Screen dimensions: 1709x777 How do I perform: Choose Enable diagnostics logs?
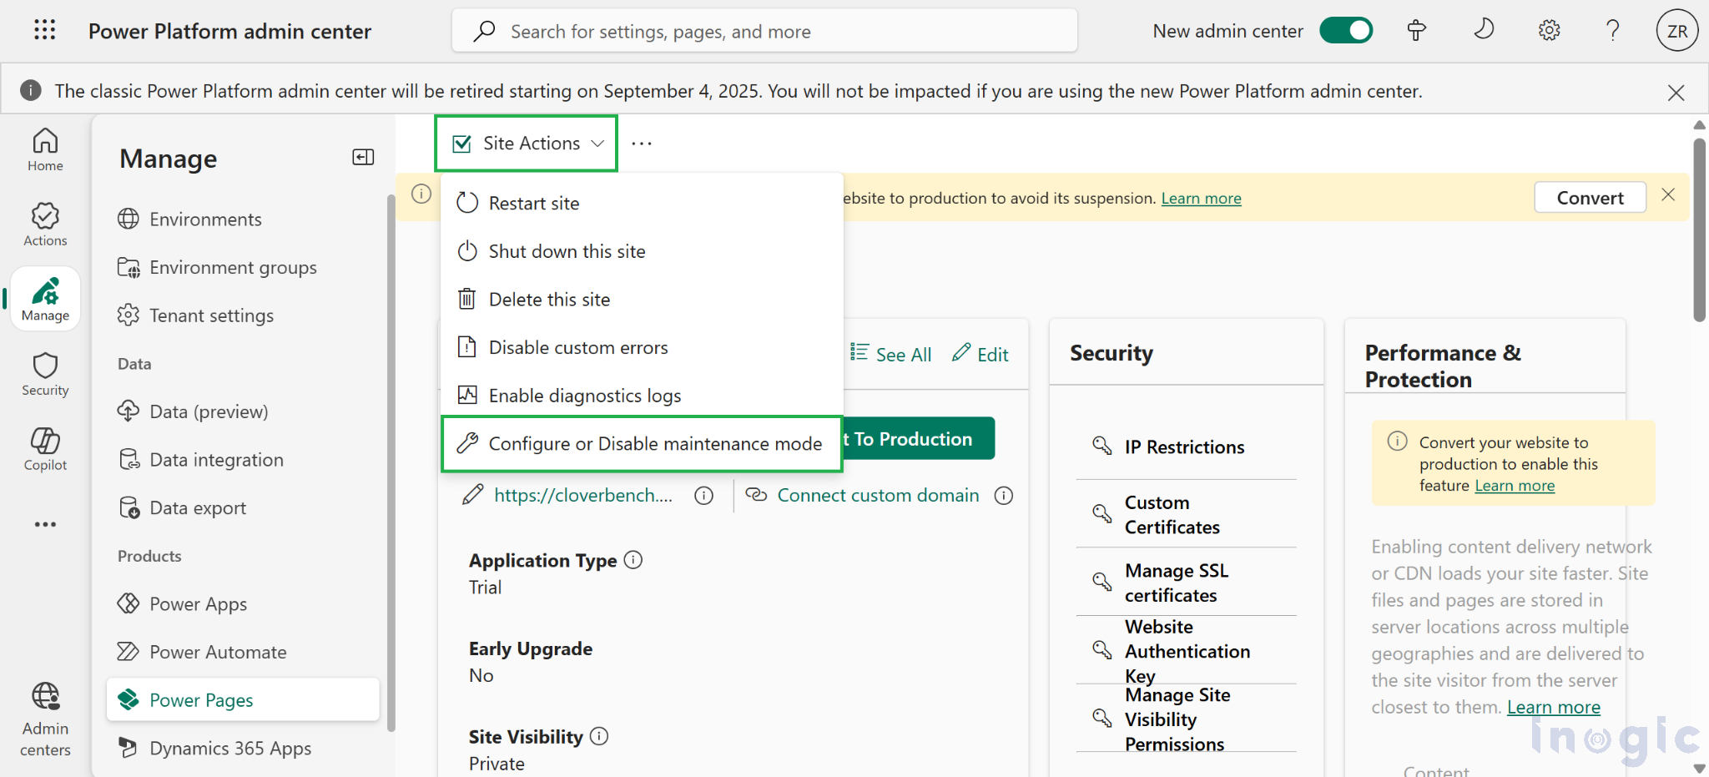pyautogui.click(x=642, y=396)
